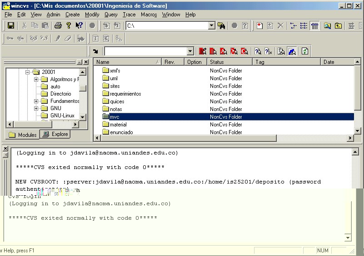Click the binoculars browse-location icon
Screen dimensions: 364x256
221,26
